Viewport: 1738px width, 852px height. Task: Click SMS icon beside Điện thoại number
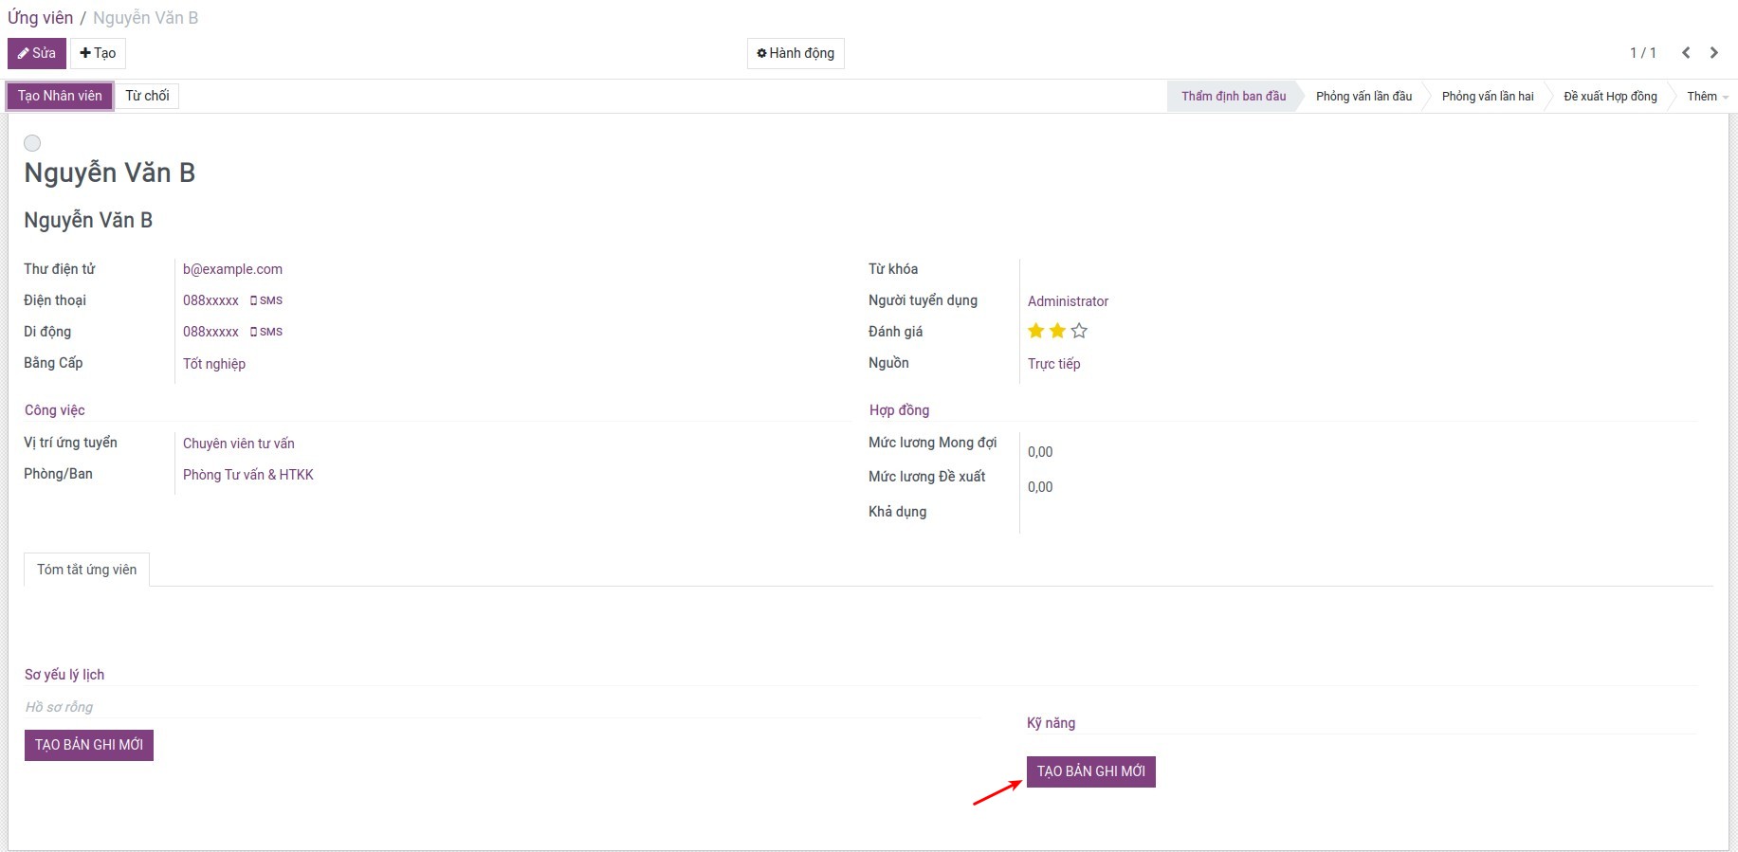tap(266, 300)
